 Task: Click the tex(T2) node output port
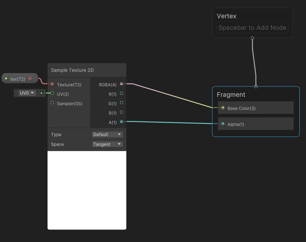30,78
